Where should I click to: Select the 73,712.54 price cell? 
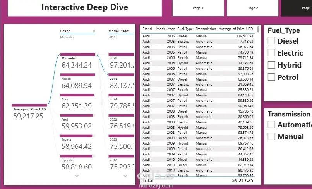pyautogui.click(x=245, y=58)
